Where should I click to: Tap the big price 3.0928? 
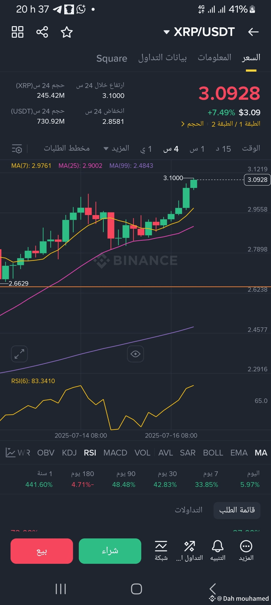[x=229, y=93]
